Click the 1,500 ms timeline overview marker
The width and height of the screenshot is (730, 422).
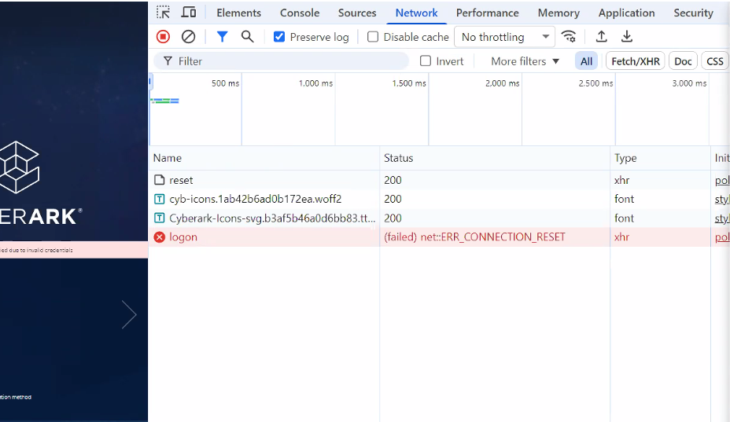409,83
